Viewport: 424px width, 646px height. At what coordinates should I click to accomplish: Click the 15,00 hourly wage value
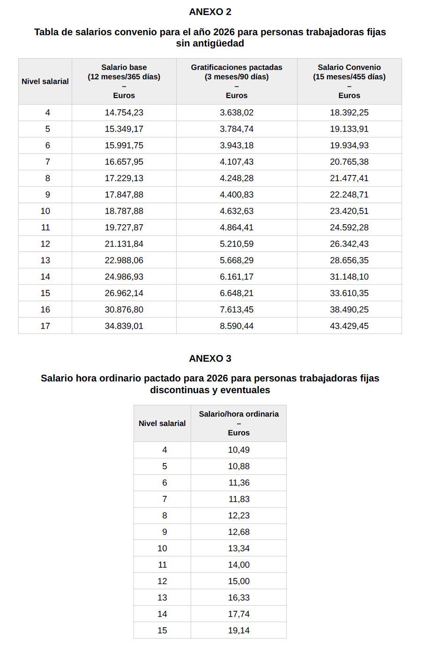238,581
